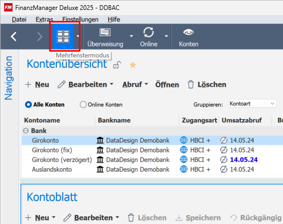
Task: Sort by Umsatzabruf column header
Action: coord(242,120)
